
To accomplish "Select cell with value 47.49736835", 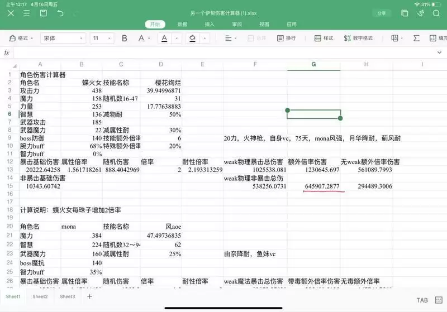I will coord(161,236).
